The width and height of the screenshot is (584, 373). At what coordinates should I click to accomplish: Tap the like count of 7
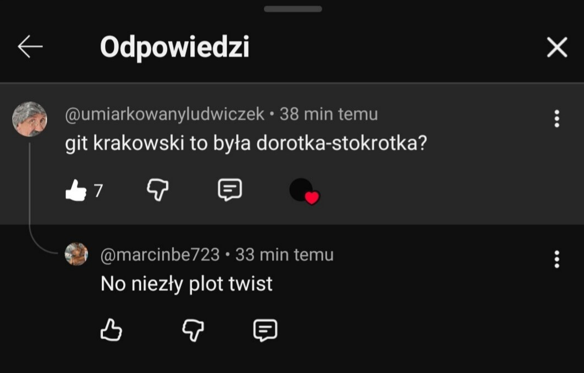[98, 191]
